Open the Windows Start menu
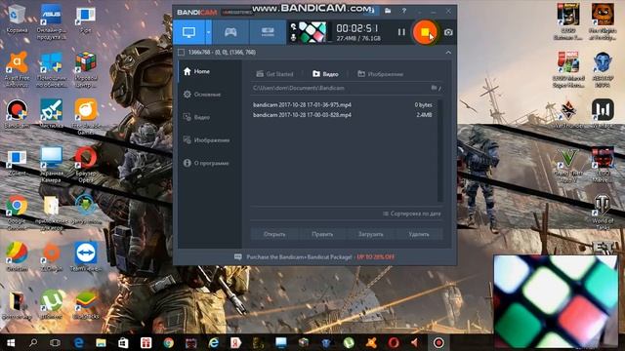This screenshot has width=625, height=351. [11, 342]
